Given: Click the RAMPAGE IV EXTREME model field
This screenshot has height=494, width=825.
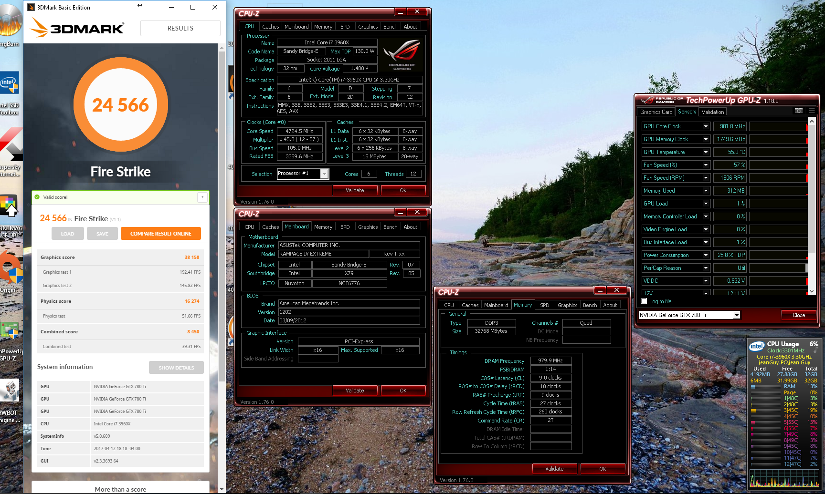Looking at the screenshot, I should 324,254.
